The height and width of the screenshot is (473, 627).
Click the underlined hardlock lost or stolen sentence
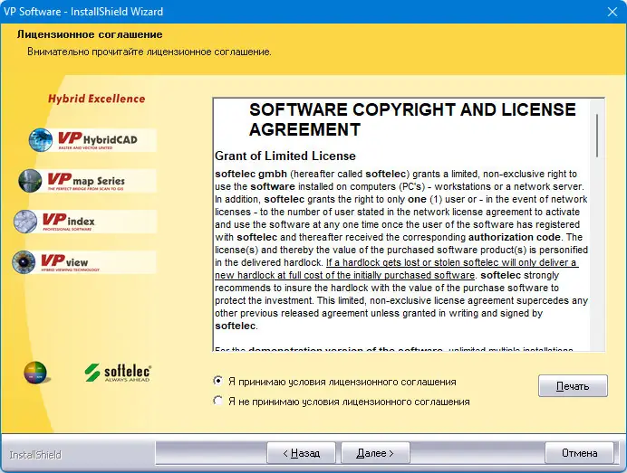point(397,269)
